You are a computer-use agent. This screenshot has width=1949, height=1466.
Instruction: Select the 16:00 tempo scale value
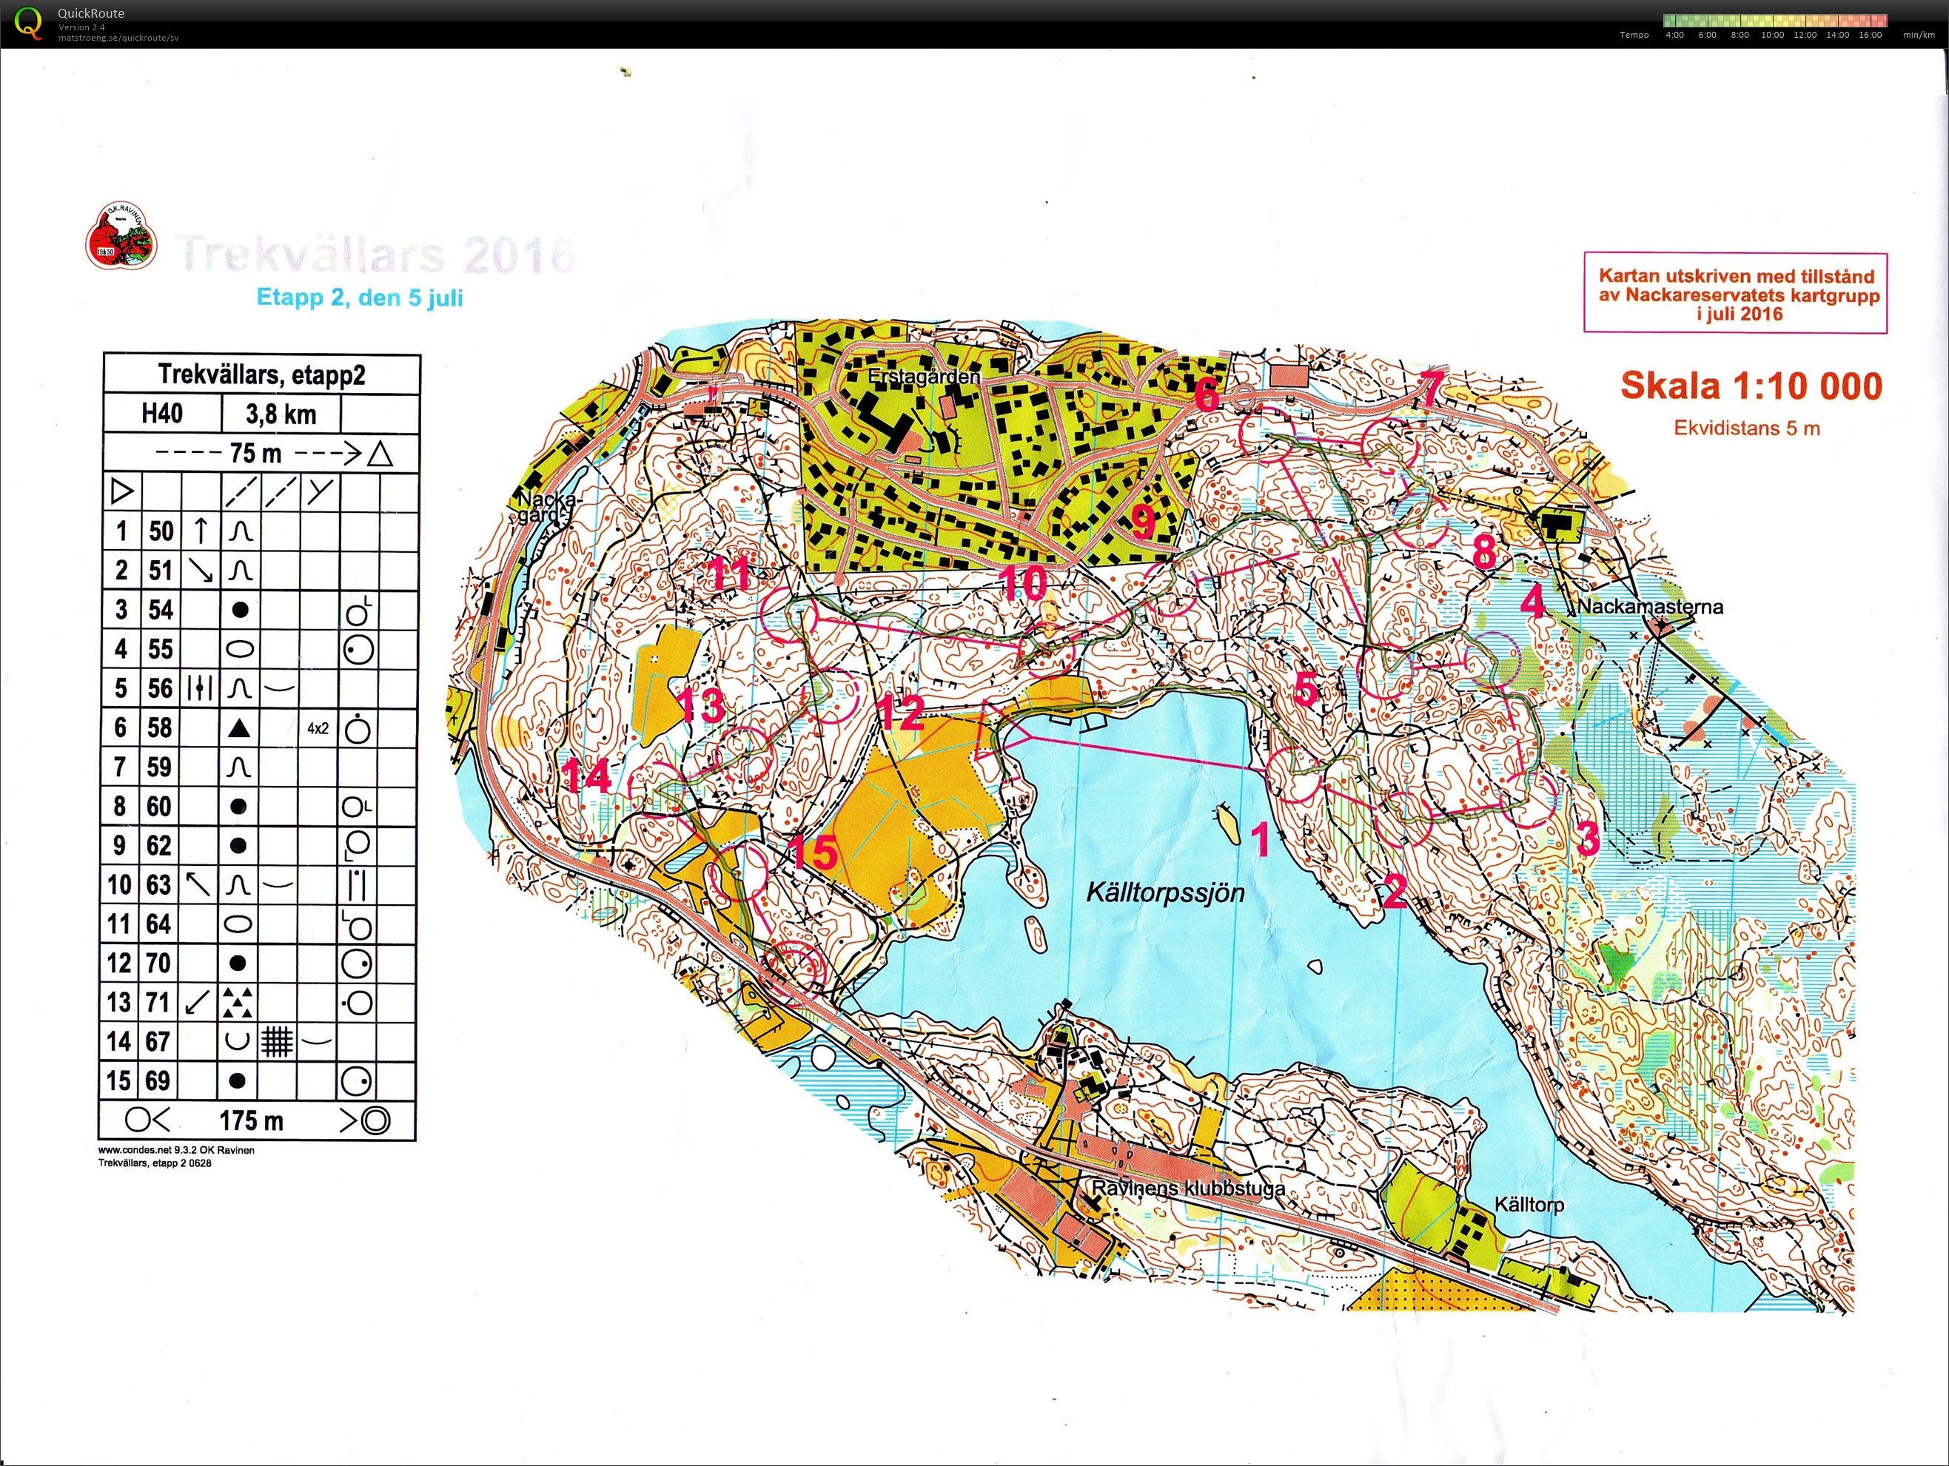click(1869, 36)
